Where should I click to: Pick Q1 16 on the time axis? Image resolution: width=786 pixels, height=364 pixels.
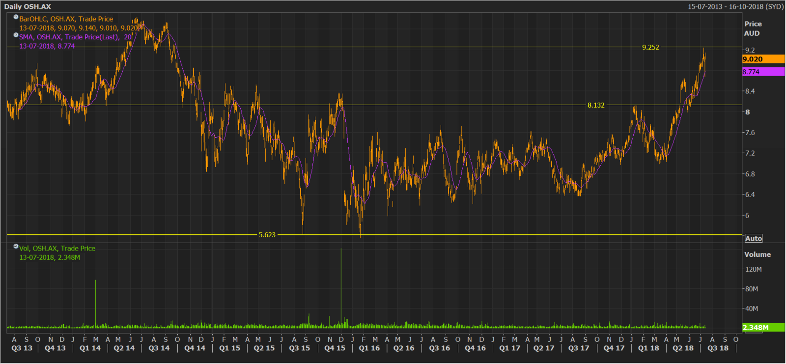[369, 348]
